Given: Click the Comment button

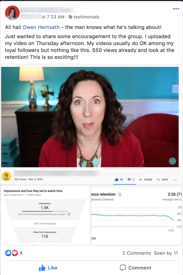Looking at the screenshot, I should (x=136, y=268).
